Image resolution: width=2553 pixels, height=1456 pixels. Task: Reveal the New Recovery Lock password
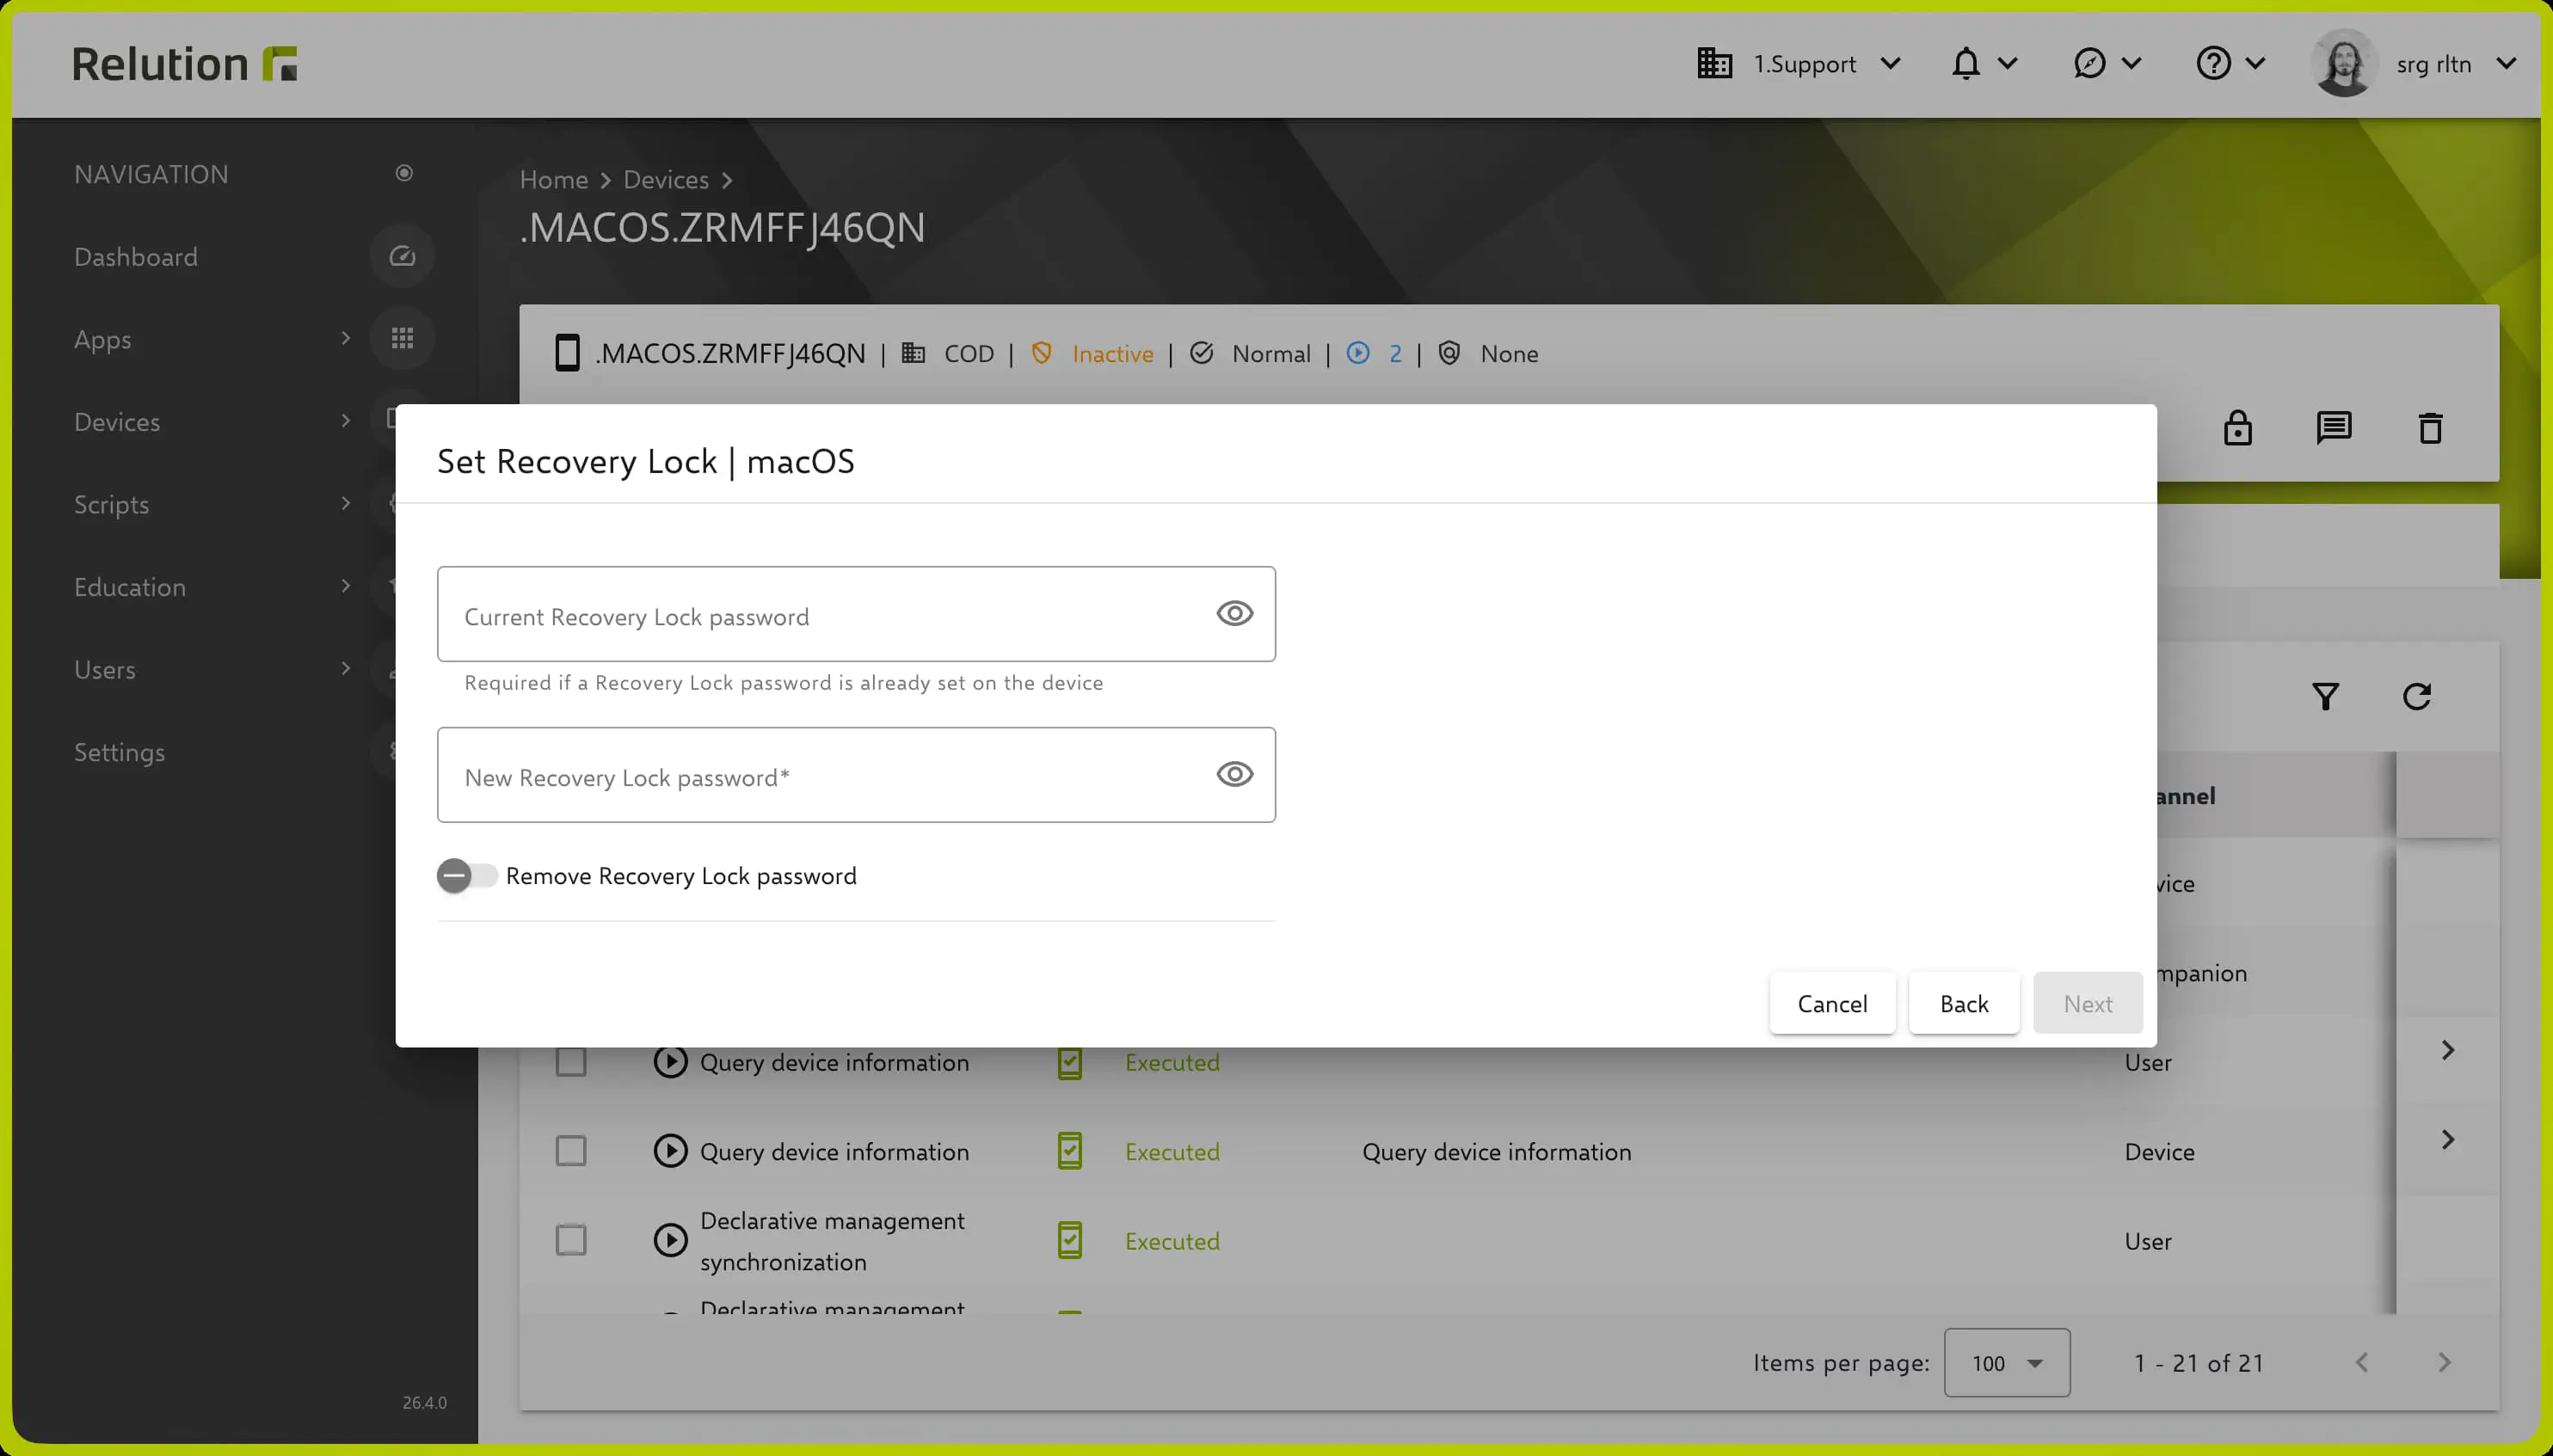(x=1235, y=775)
